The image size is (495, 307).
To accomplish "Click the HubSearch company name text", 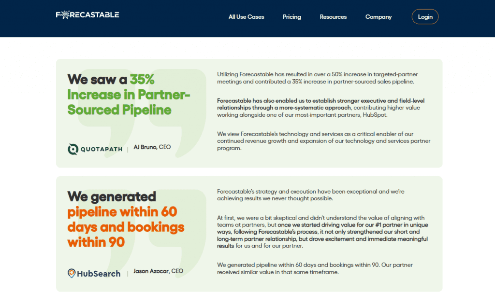I will (x=100, y=273).
